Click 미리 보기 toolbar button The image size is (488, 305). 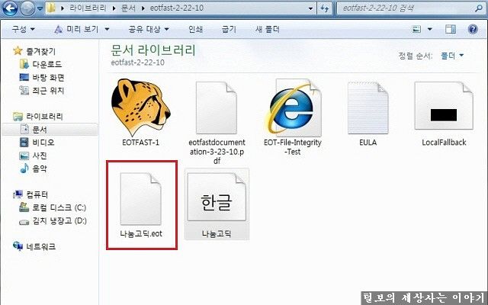tap(76, 29)
